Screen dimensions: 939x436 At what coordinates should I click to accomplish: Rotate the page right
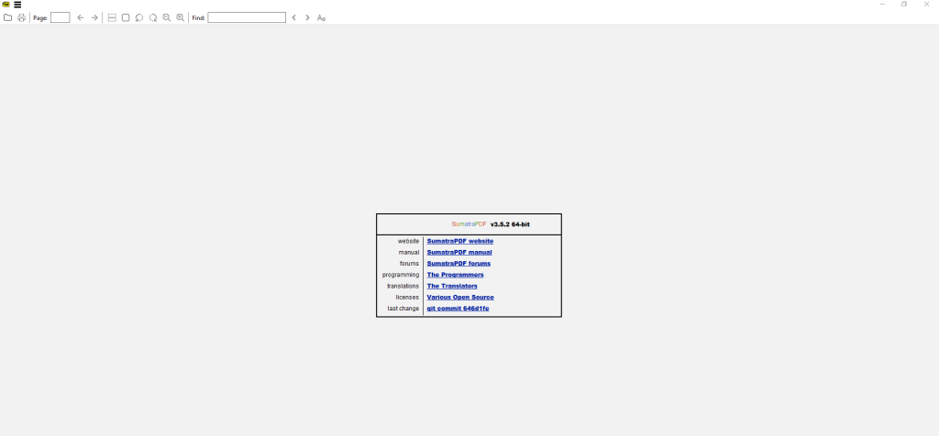click(153, 18)
